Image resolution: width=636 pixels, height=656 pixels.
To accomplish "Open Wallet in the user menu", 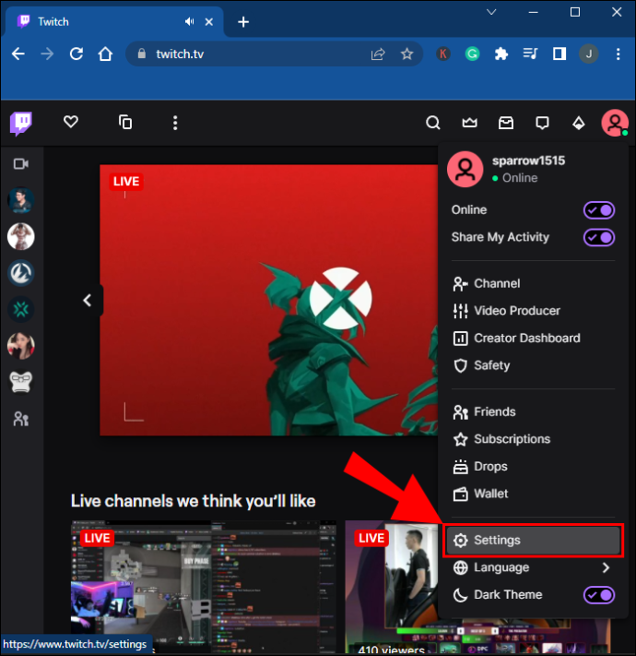I will (x=533, y=494).
